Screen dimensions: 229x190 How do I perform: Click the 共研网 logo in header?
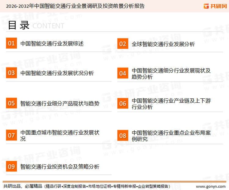215,6
